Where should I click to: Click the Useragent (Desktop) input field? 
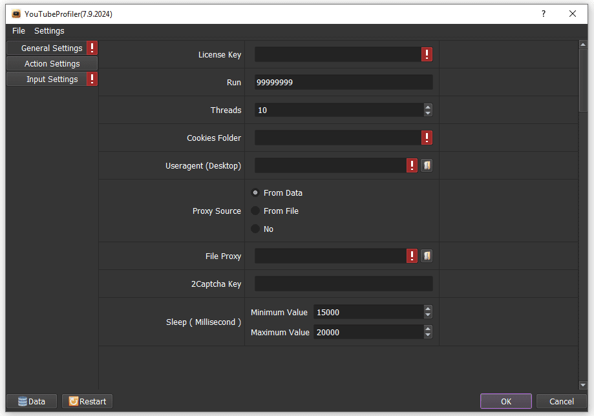pyautogui.click(x=330, y=165)
